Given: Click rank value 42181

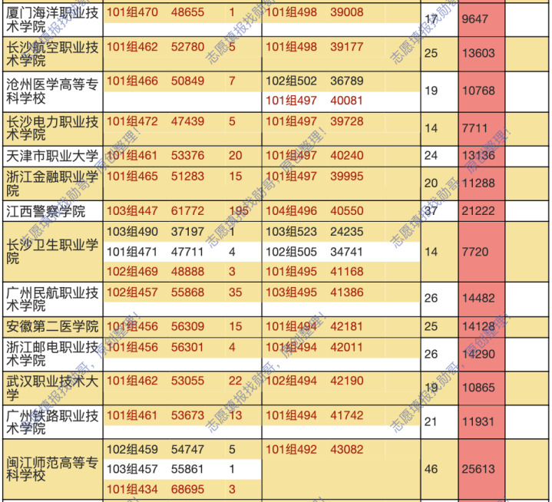Looking at the screenshot, I should (x=346, y=327).
